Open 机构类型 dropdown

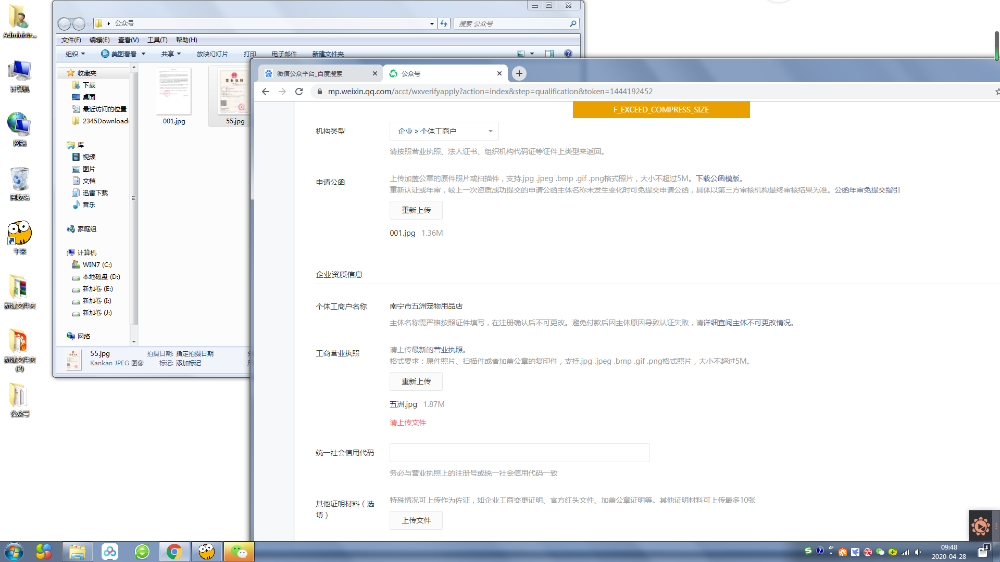click(444, 131)
